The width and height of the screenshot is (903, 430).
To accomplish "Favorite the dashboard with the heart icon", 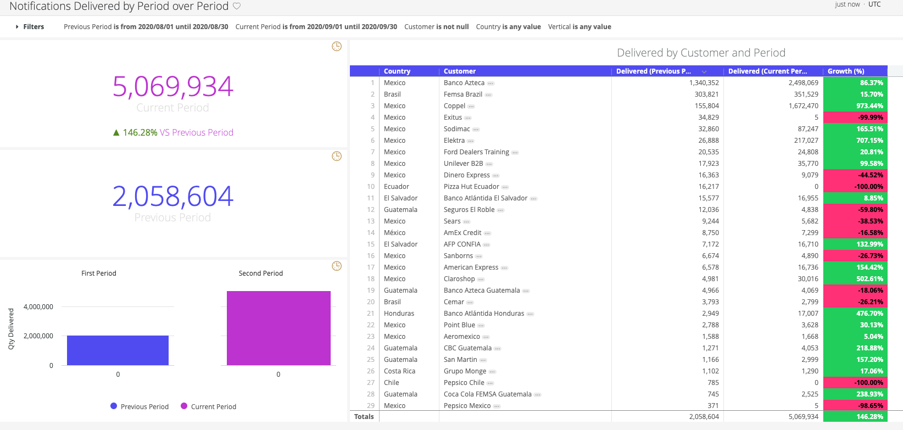I will pyautogui.click(x=237, y=6).
